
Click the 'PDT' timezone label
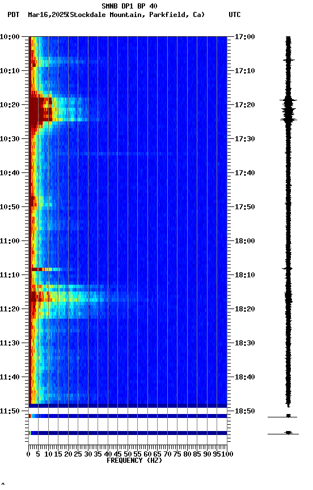pyautogui.click(x=14, y=15)
